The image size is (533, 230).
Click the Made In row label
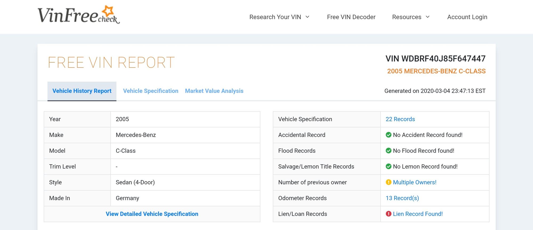point(59,198)
